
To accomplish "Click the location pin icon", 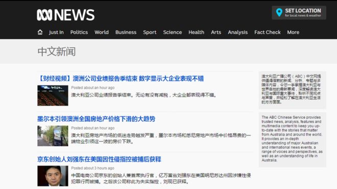I will coord(279,12).
